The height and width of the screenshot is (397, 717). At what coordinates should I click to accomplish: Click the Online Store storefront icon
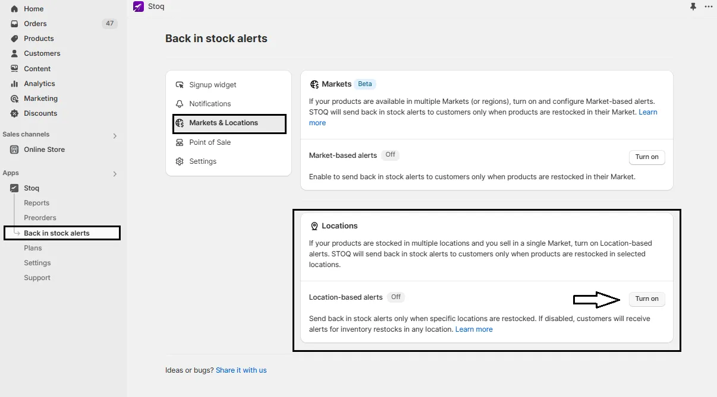coord(14,150)
